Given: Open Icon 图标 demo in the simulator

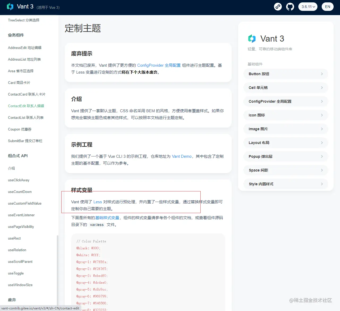Looking at the screenshot, I should [x=286, y=115].
